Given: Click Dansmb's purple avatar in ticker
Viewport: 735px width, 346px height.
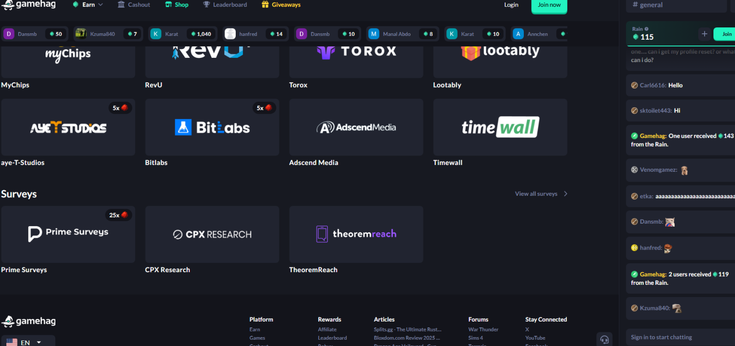Looking at the screenshot, I should coord(9,34).
